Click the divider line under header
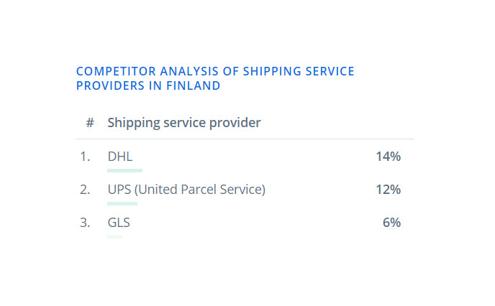This screenshot has width=495, height=306. [x=245, y=139]
